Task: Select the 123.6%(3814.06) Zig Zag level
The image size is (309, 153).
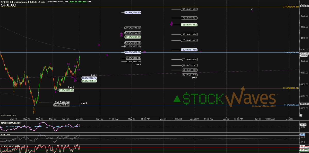Action: pyautogui.click(x=62, y=105)
